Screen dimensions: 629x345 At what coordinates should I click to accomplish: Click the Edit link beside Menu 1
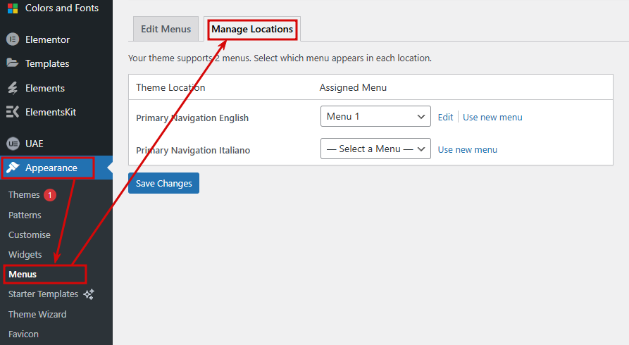coord(445,117)
